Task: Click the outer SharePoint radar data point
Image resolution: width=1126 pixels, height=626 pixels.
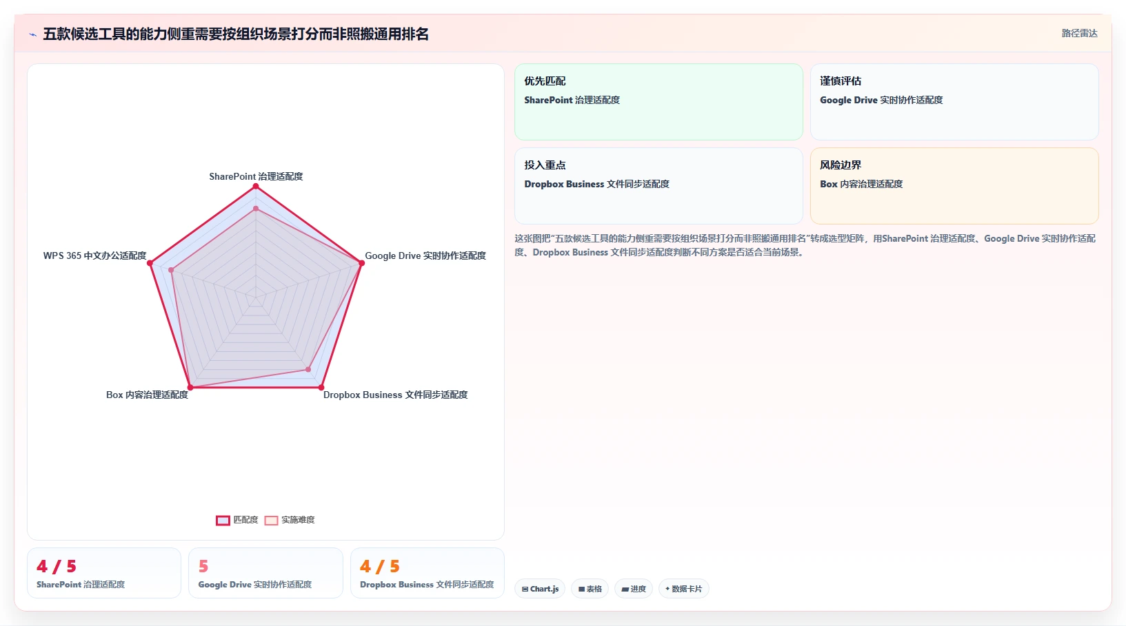Action: [x=256, y=186]
